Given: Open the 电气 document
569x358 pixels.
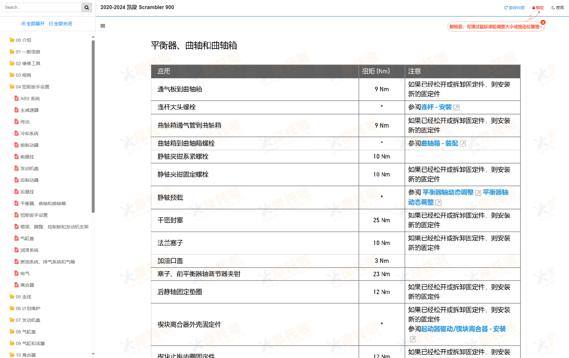Looking at the screenshot, I should [x=22, y=273].
